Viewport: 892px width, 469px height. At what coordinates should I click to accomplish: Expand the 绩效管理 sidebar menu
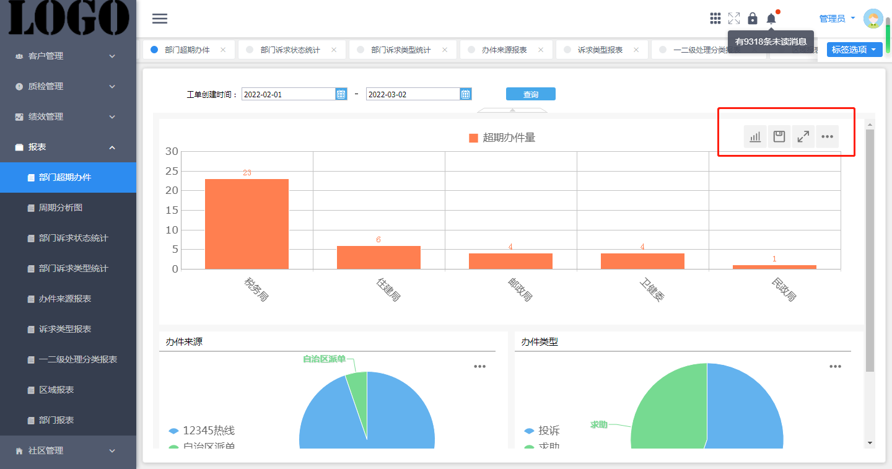68,116
